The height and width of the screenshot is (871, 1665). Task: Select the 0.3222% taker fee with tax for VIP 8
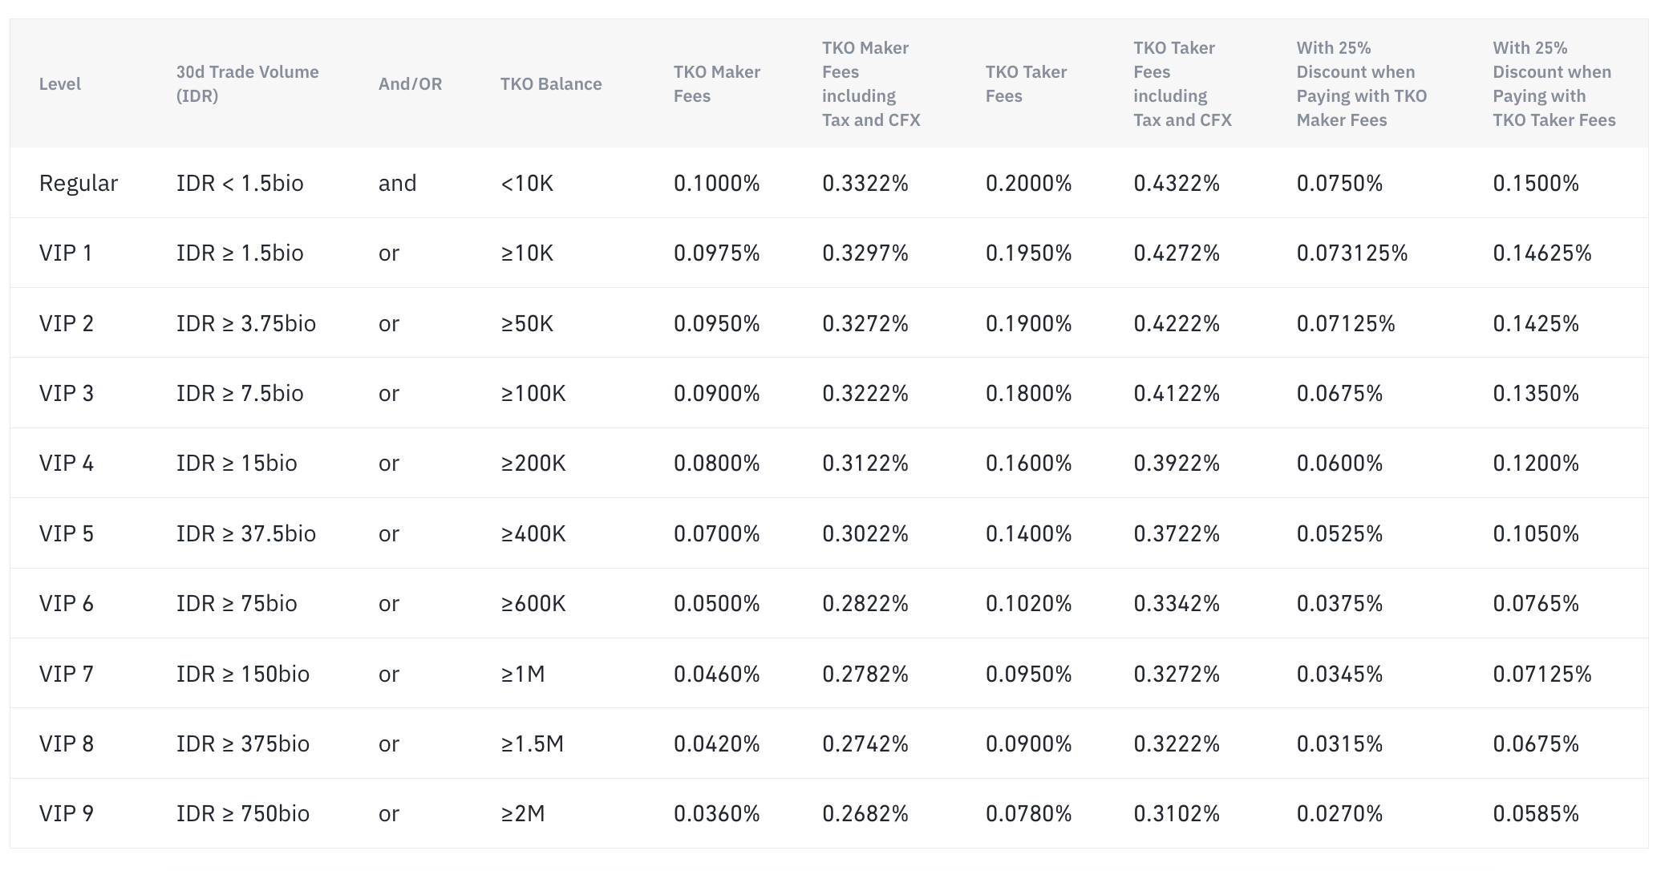point(1177,743)
